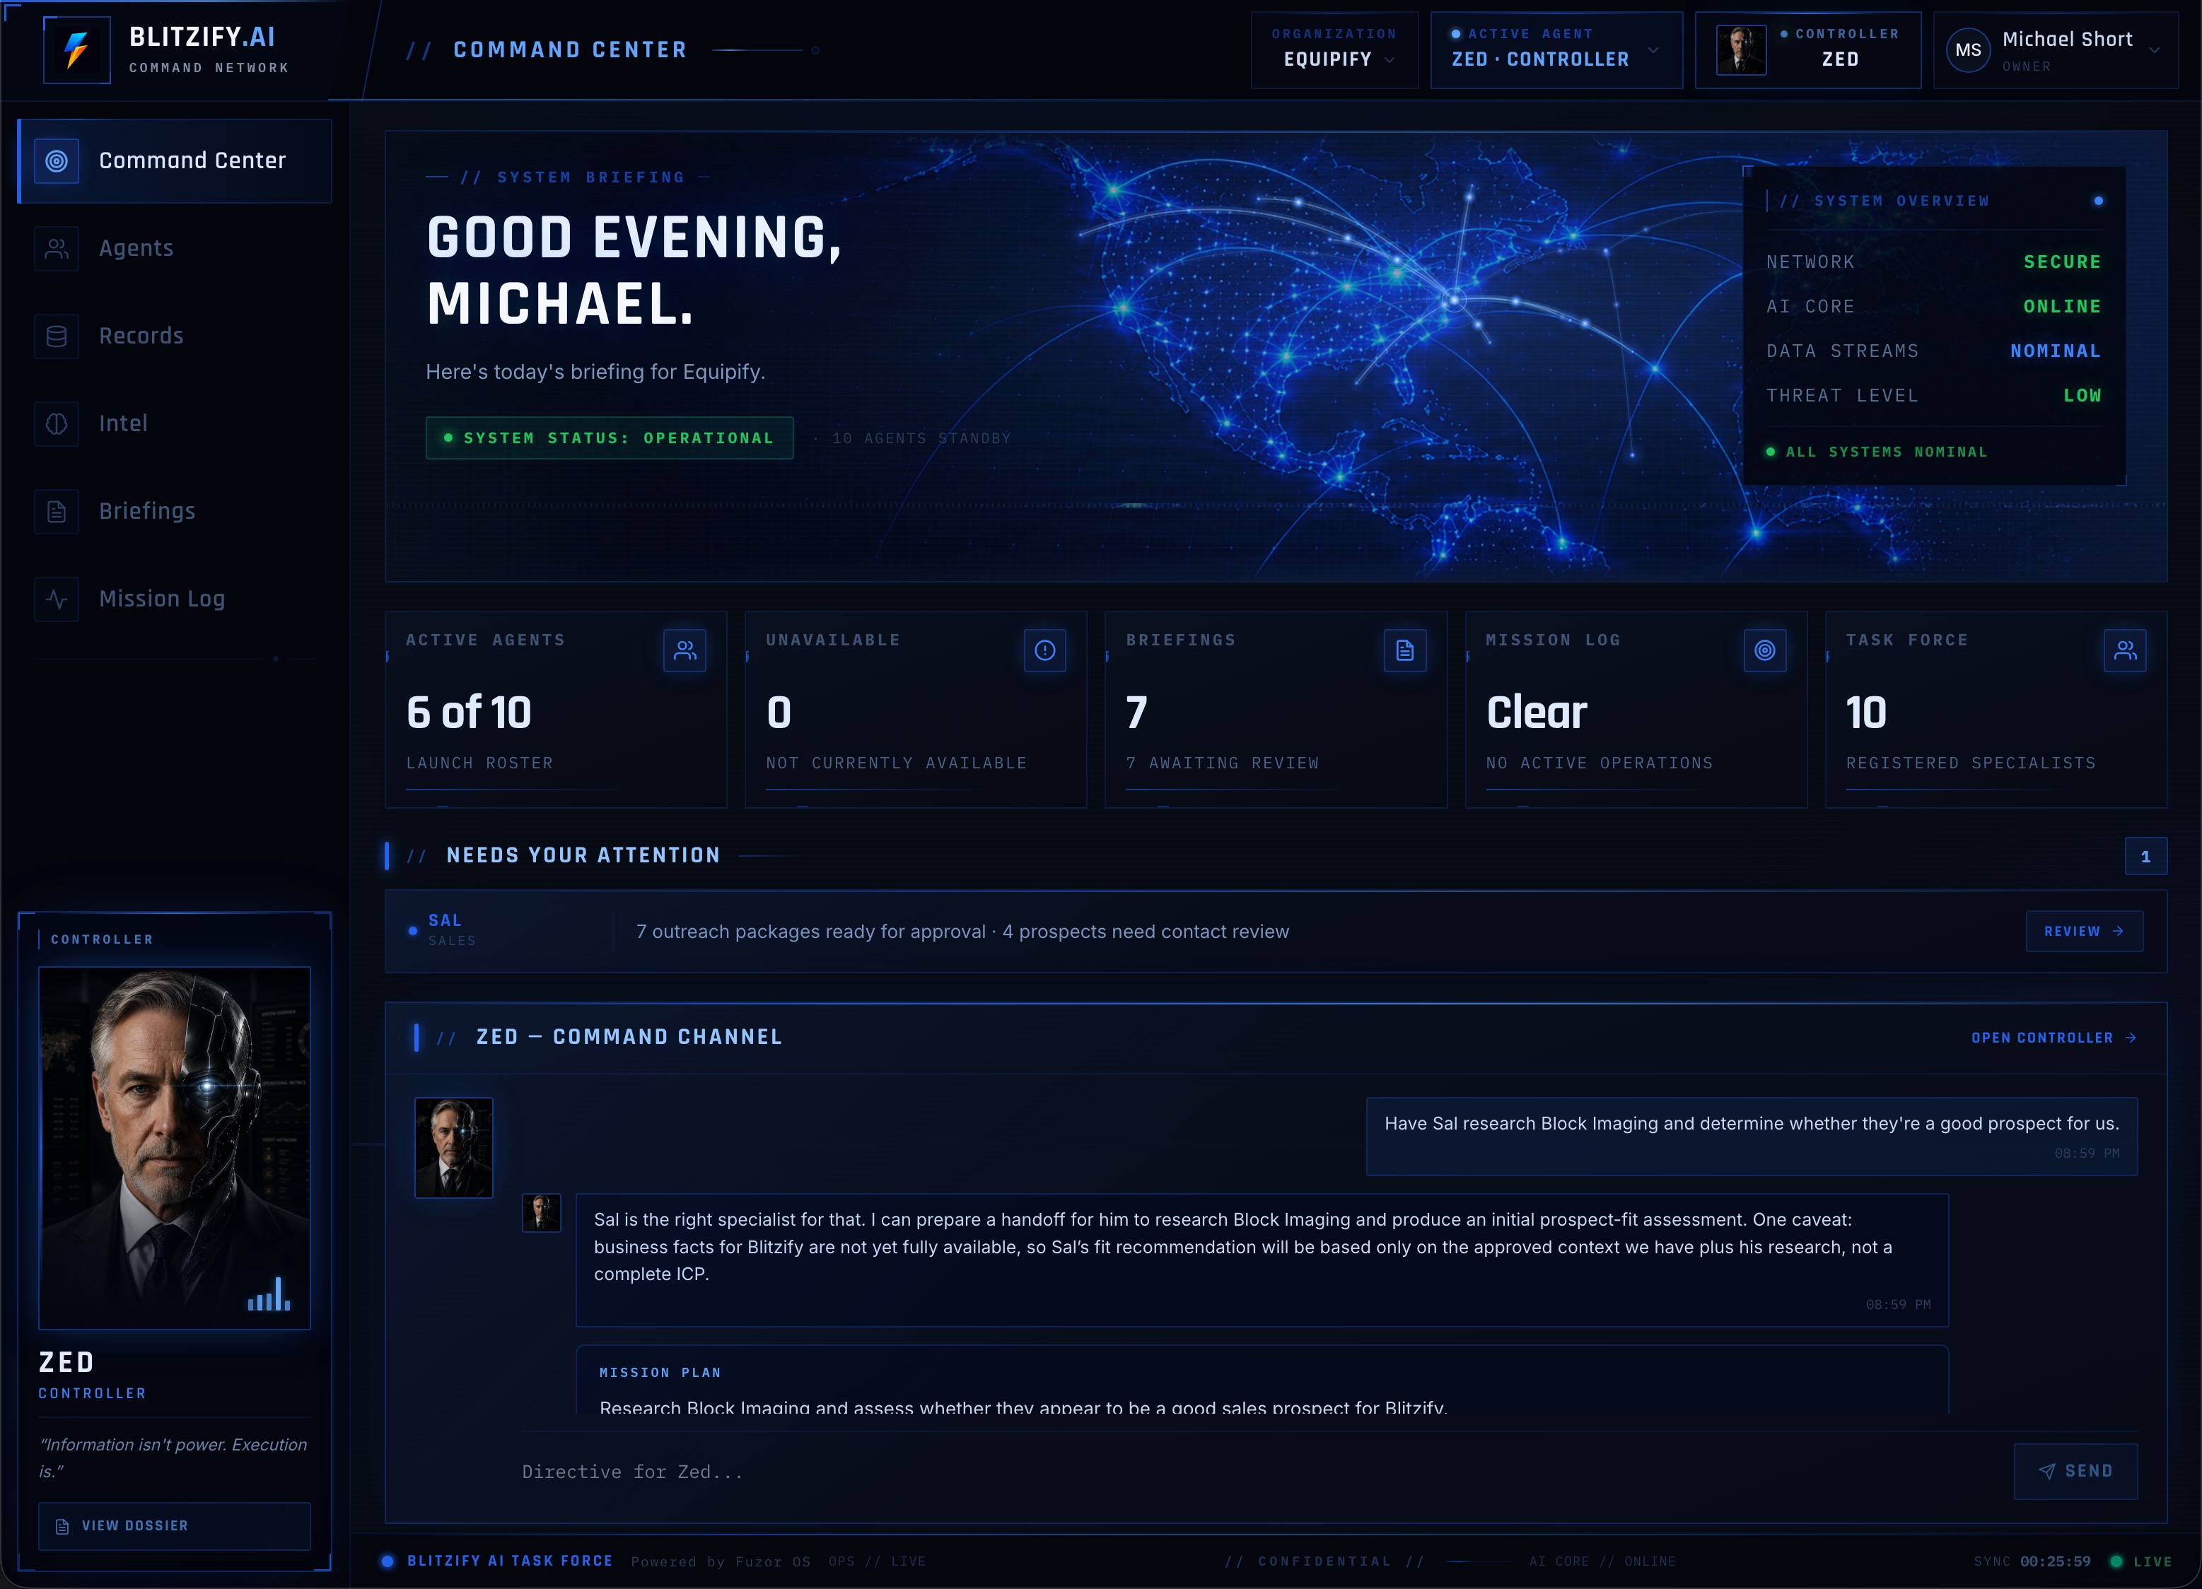Click Zed's large avatar in command channel
This screenshot has width=2202, height=1589.
(453, 1147)
